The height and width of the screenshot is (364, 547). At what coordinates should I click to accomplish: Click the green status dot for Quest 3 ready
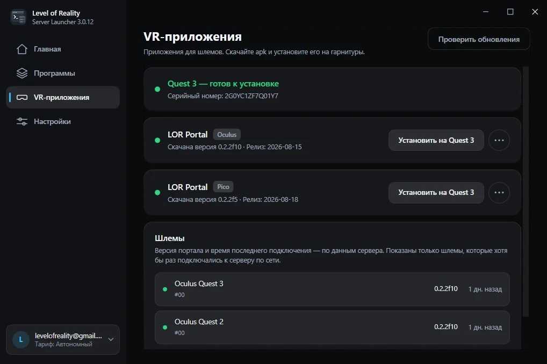(x=157, y=89)
